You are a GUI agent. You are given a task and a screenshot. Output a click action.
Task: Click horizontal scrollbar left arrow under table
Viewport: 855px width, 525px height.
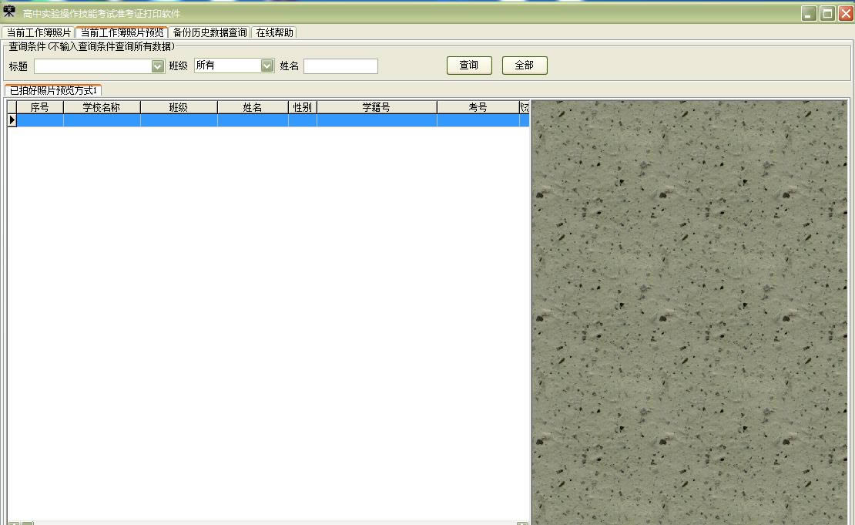(x=14, y=523)
